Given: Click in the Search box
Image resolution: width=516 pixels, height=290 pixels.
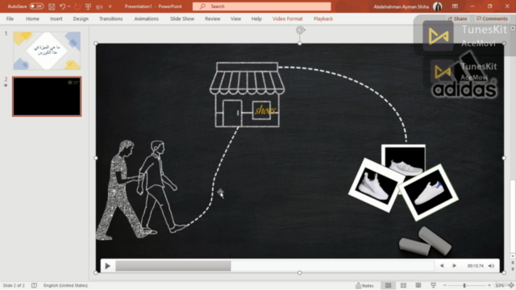Looking at the screenshot, I should [261, 6].
